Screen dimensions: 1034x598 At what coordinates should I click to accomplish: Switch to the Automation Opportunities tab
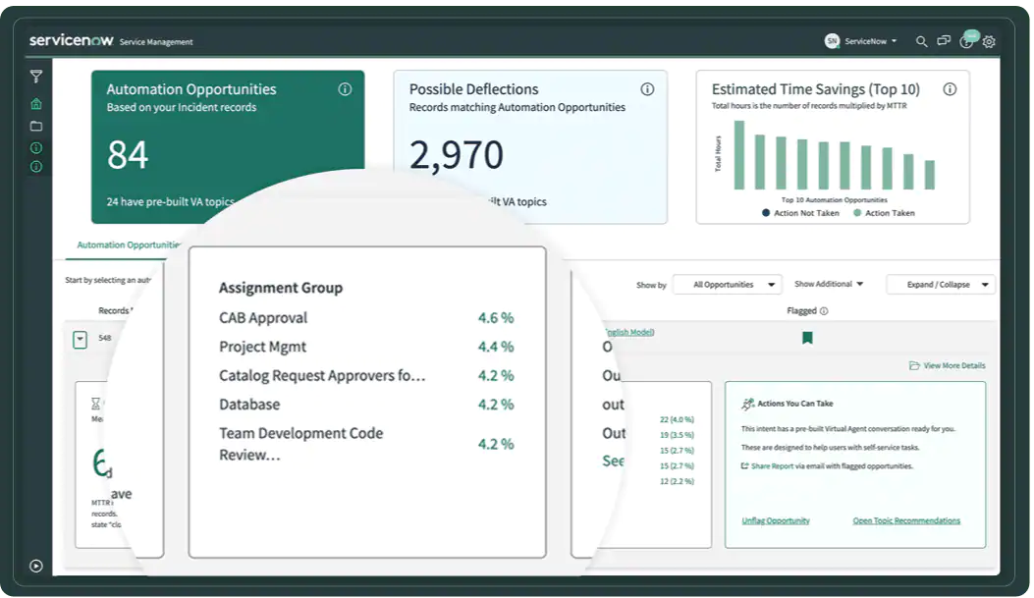pos(128,245)
